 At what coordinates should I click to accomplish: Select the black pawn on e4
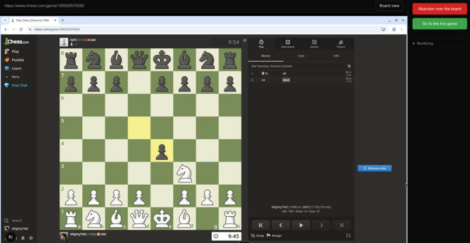[x=162, y=150]
